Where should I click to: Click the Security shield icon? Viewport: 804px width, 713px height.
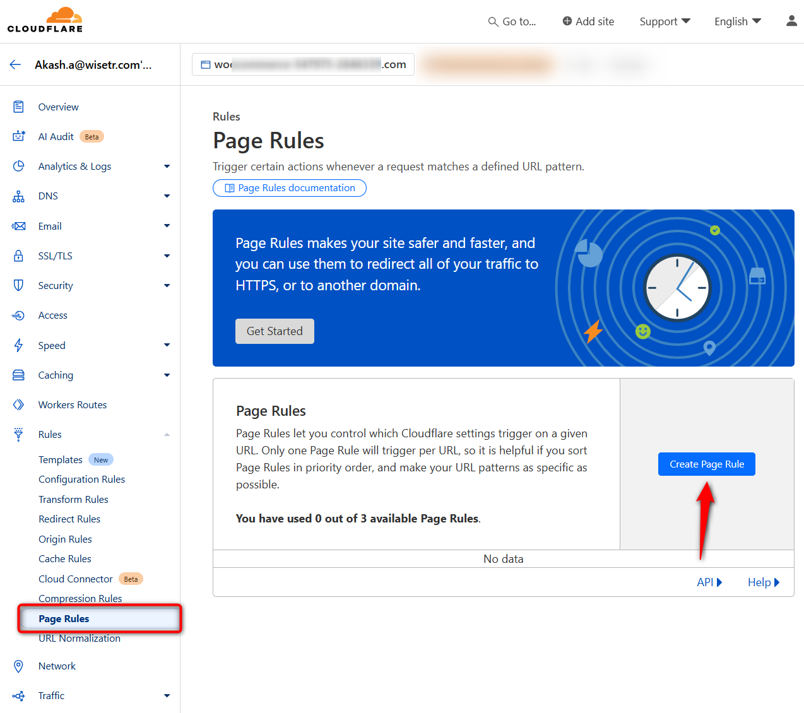(x=19, y=285)
